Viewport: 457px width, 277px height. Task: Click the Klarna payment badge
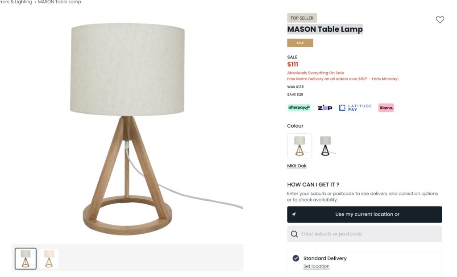(386, 108)
